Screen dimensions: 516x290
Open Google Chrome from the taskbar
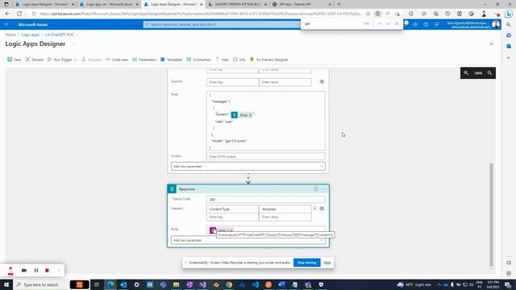coord(229,284)
